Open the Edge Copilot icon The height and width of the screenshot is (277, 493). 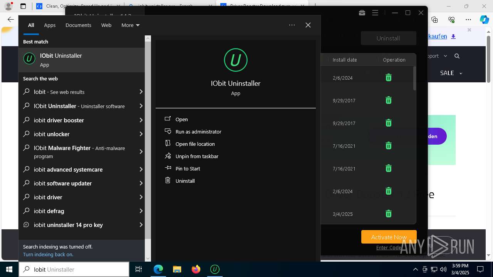[484, 20]
